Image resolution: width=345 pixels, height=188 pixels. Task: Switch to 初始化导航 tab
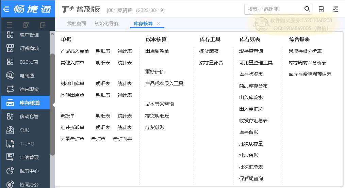pyautogui.click(x=106, y=23)
